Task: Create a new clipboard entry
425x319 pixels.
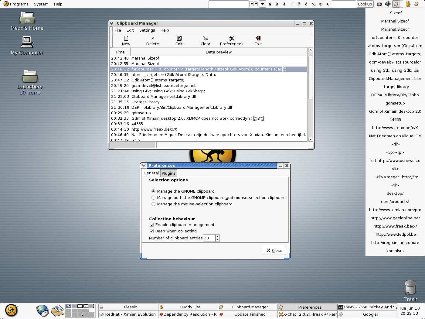Action: [x=126, y=40]
